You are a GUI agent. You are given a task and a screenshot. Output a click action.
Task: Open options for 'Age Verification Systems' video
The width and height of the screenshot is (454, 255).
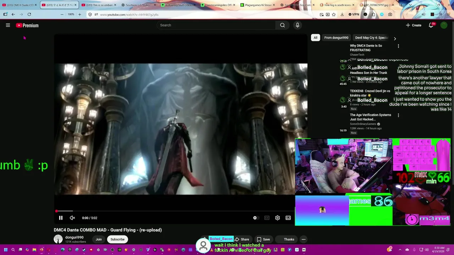(398, 115)
